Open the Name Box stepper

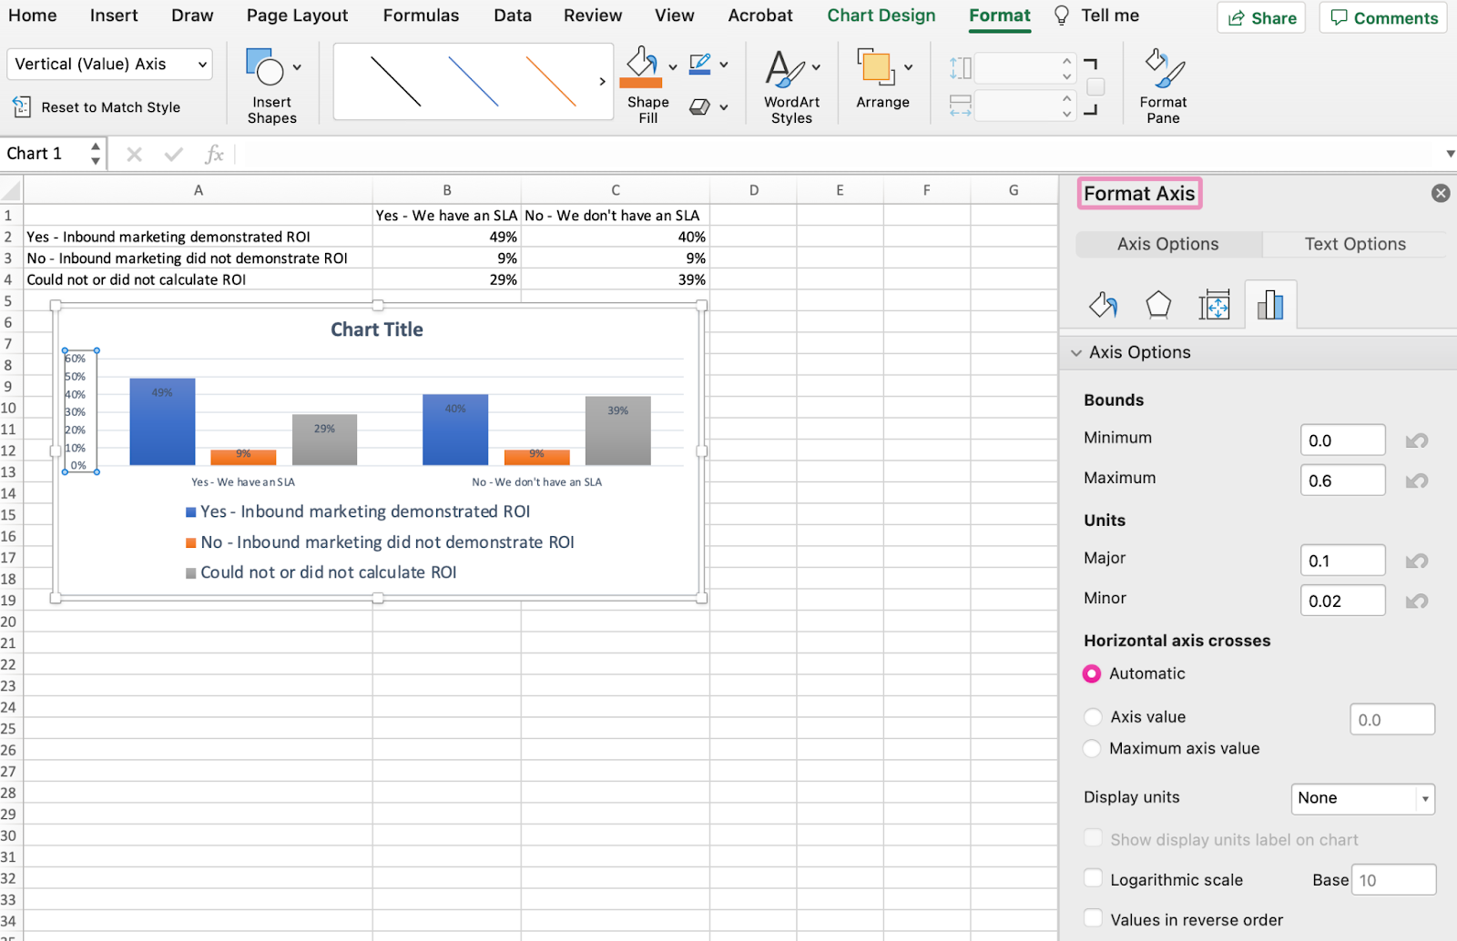pyautogui.click(x=96, y=154)
